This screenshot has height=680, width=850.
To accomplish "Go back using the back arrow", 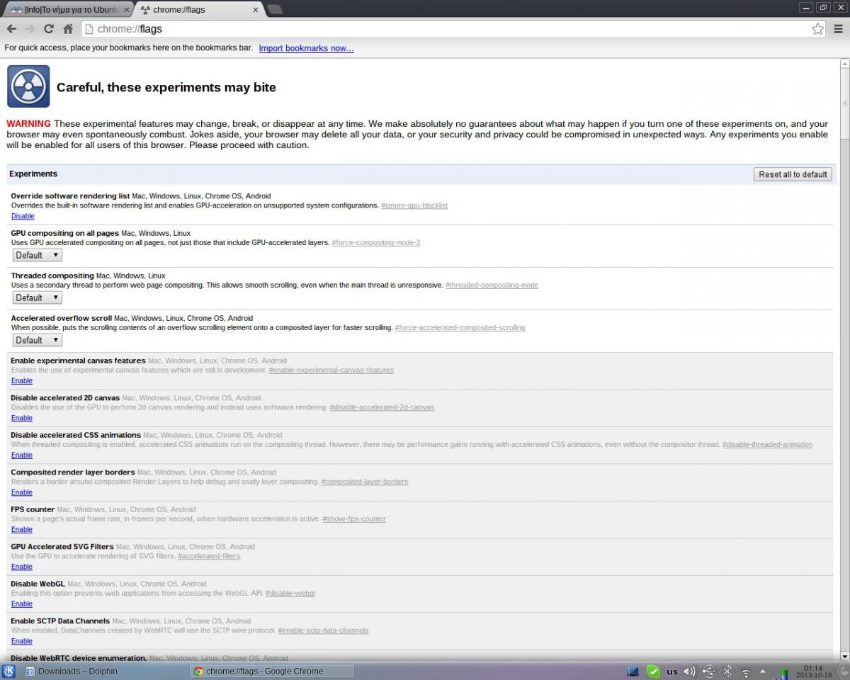I will [11, 29].
